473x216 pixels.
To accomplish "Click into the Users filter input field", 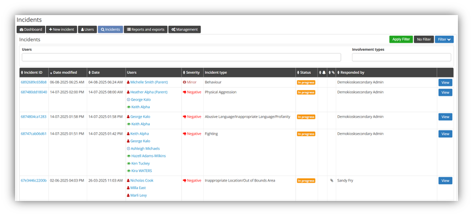I will click(x=181, y=57).
